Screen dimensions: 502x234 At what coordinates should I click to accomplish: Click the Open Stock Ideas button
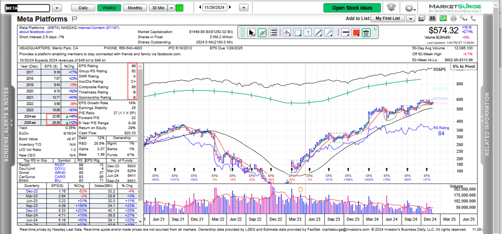[x=352, y=8]
